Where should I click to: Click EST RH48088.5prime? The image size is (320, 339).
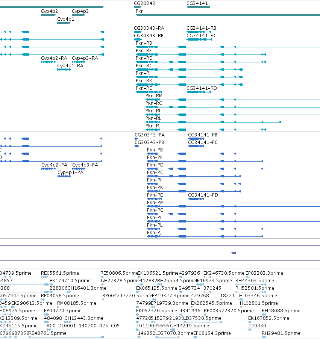point(281,311)
